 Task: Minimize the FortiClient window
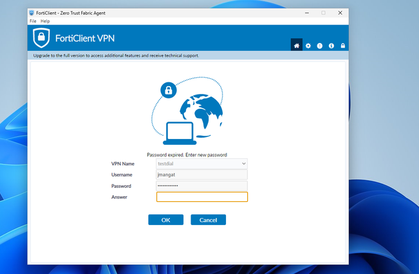point(307,13)
